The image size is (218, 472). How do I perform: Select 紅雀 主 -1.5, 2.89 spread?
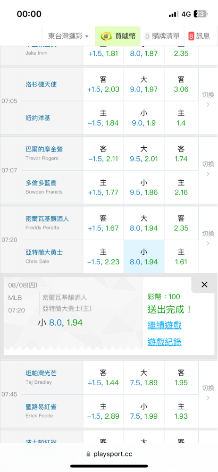(x=103, y=411)
